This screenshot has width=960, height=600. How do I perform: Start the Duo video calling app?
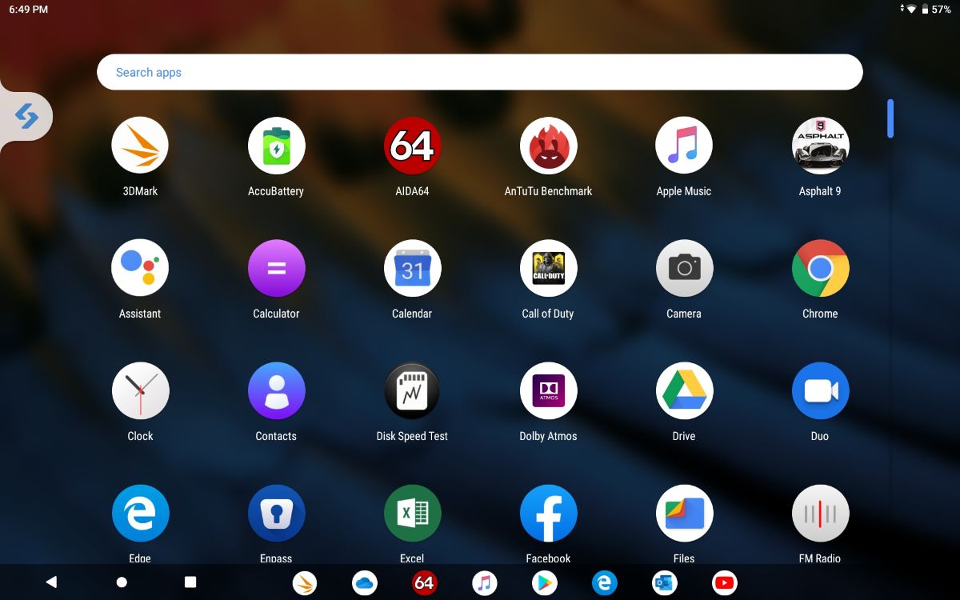[x=820, y=390]
